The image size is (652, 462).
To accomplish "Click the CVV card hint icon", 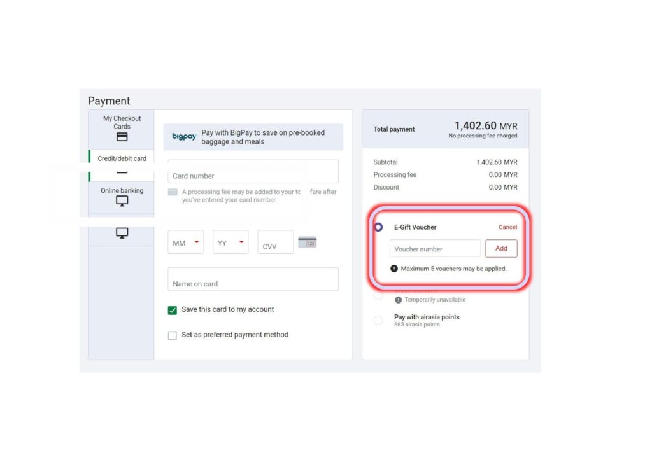I will coord(308,242).
